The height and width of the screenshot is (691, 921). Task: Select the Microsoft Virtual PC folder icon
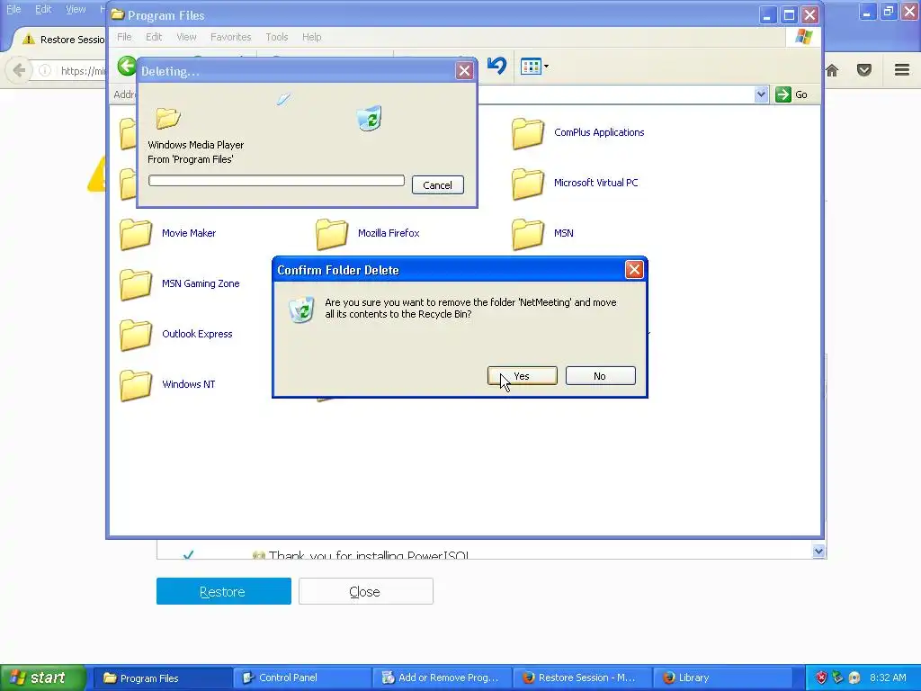coord(527,184)
